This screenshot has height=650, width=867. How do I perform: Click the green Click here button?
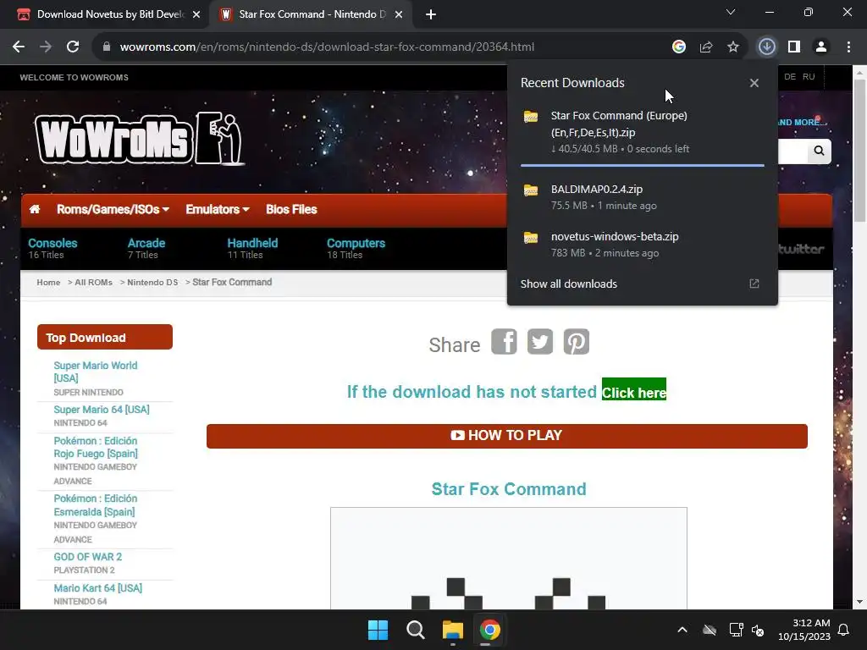[633, 389]
